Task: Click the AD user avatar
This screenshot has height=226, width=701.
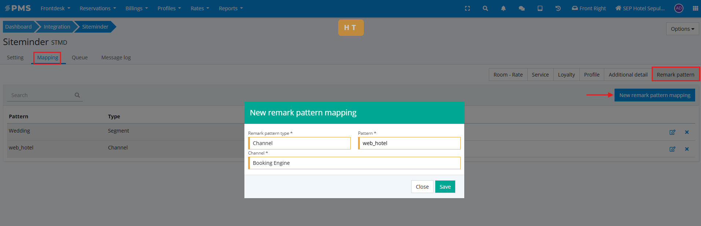Action: click(679, 8)
